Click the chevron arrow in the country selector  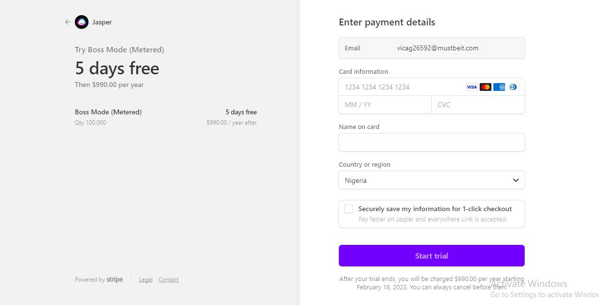click(515, 180)
